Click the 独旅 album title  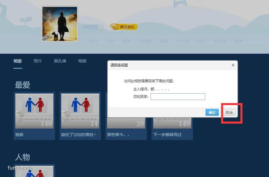click(19, 134)
